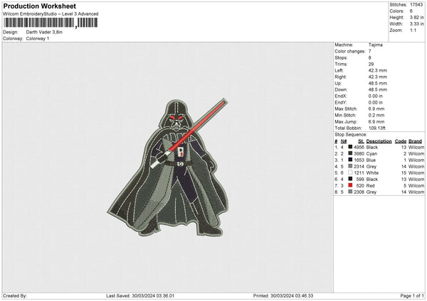Select the Cyan color swatch in stop 2
The image size is (427, 301).
pos(350,153)
